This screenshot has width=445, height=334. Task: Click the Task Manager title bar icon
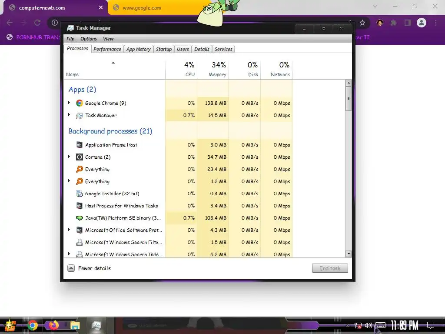(70, 28)
